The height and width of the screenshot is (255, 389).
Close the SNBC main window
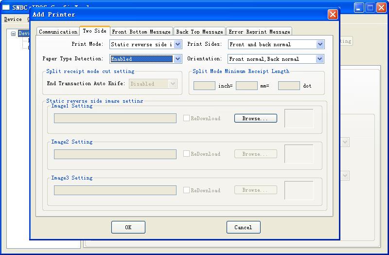coord(382,7)
